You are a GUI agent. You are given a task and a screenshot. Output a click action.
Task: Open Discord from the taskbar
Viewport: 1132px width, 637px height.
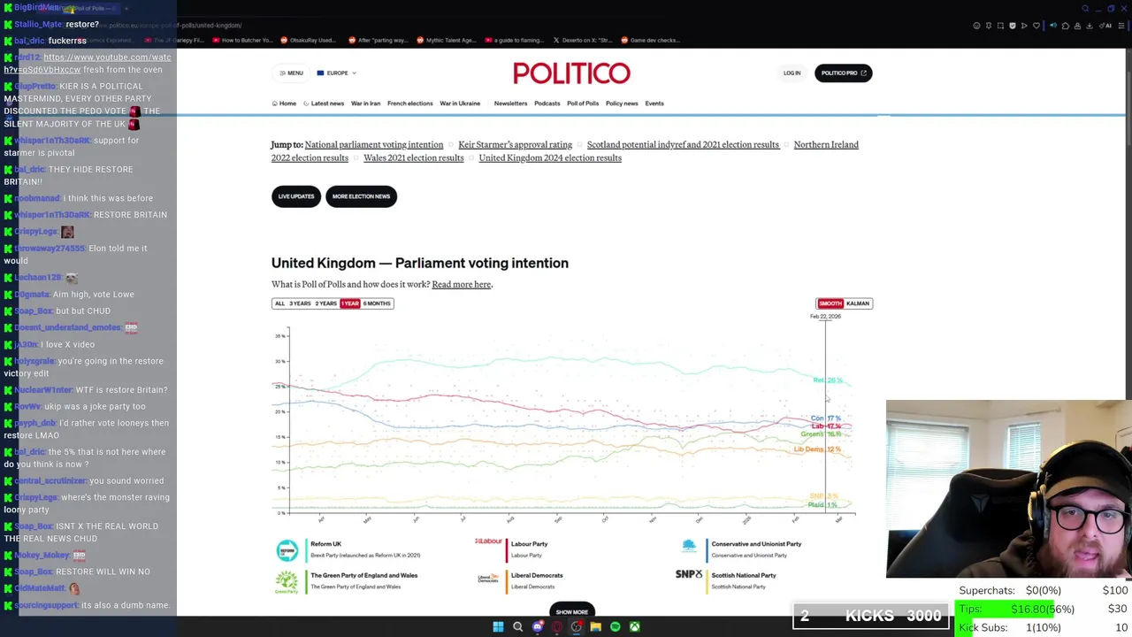coord(537,626)
